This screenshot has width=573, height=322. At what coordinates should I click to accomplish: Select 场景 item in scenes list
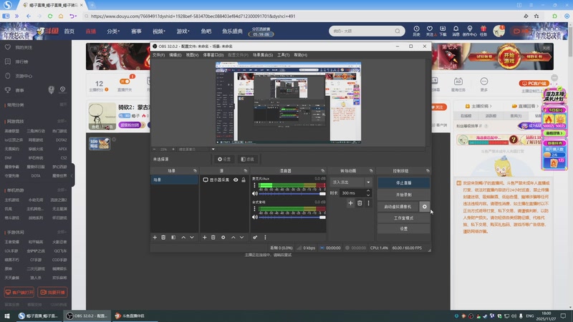(x=174, y=180)
